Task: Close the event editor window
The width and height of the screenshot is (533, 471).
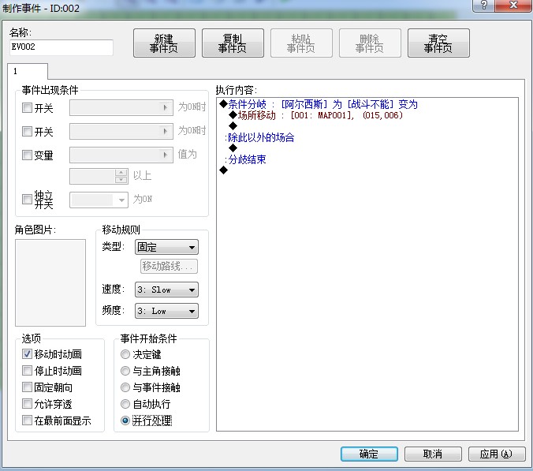Action: [x=513, y=5]
